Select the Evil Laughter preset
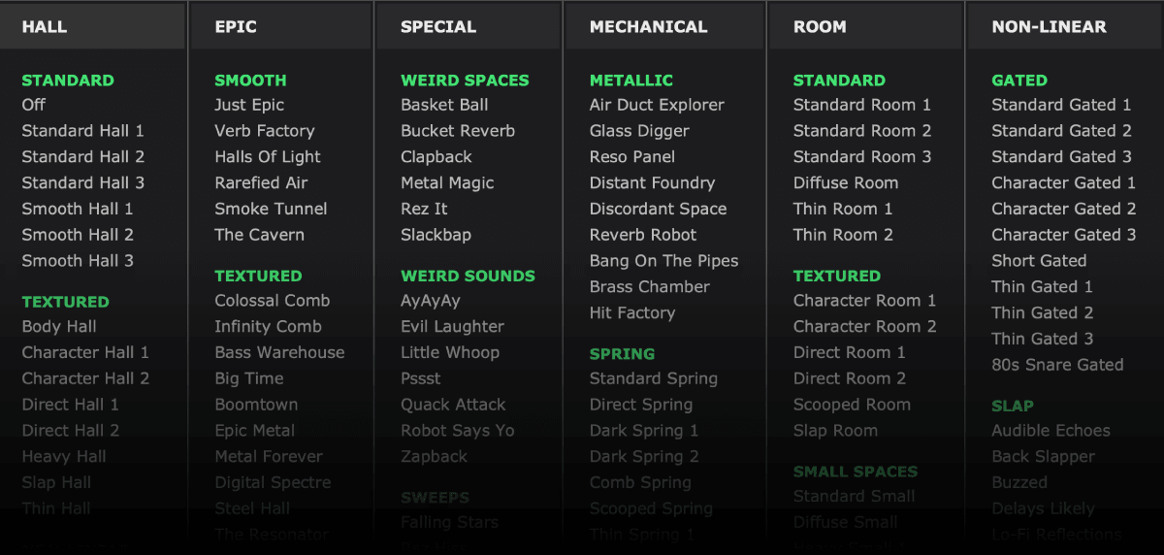Viewport: 1164px width, 555px height. 452,327
